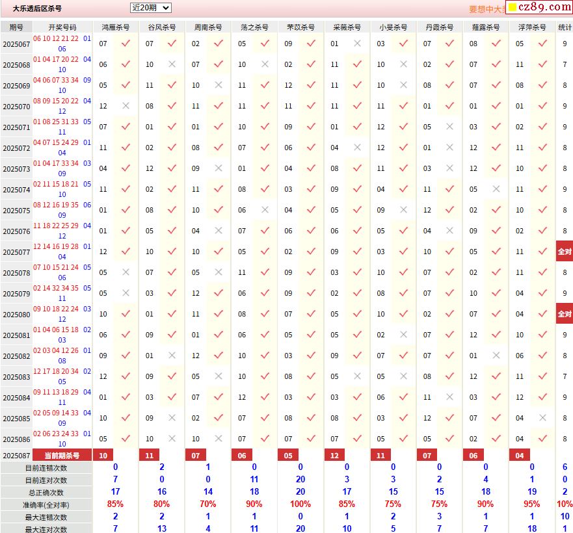Click the 采薇杀号 column header
This screenshot has height=533, width=573.
pyautogui.click(x=347, y=27)
